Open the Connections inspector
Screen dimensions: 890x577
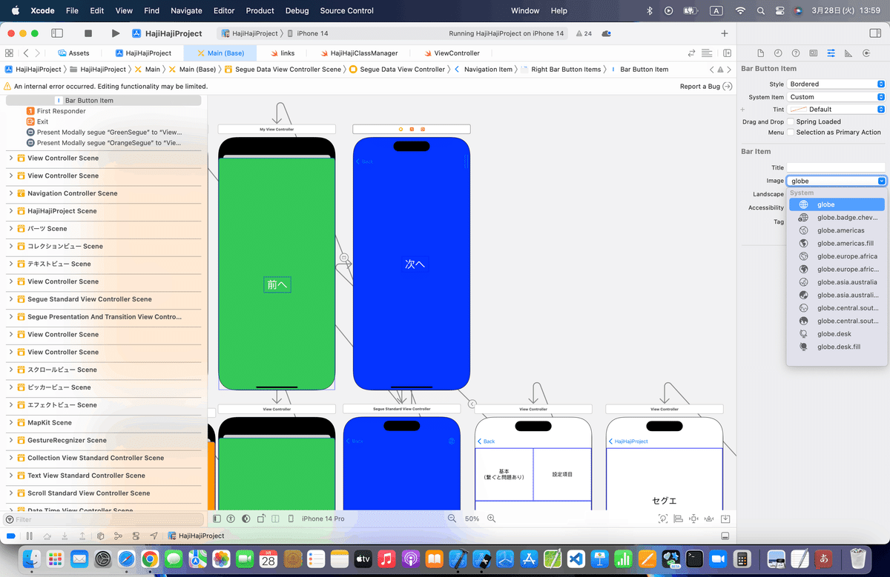[866, 53]
